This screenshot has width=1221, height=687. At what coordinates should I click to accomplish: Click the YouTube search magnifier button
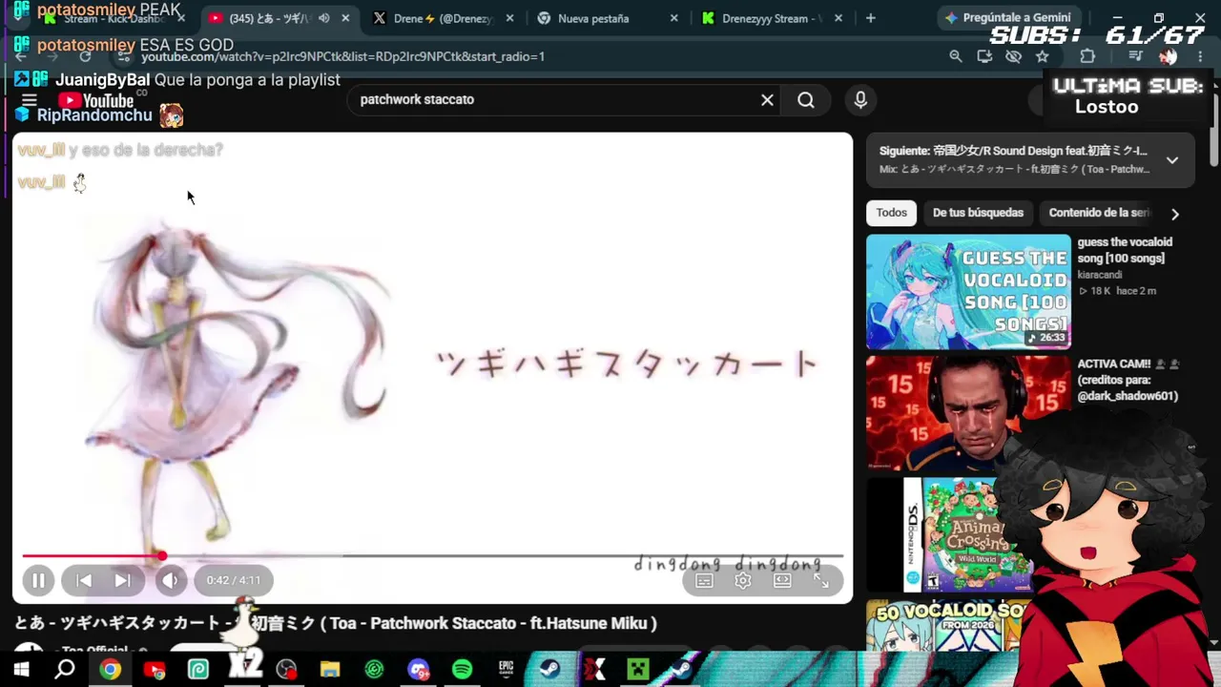pyautogui.click(x=806, y=99)
